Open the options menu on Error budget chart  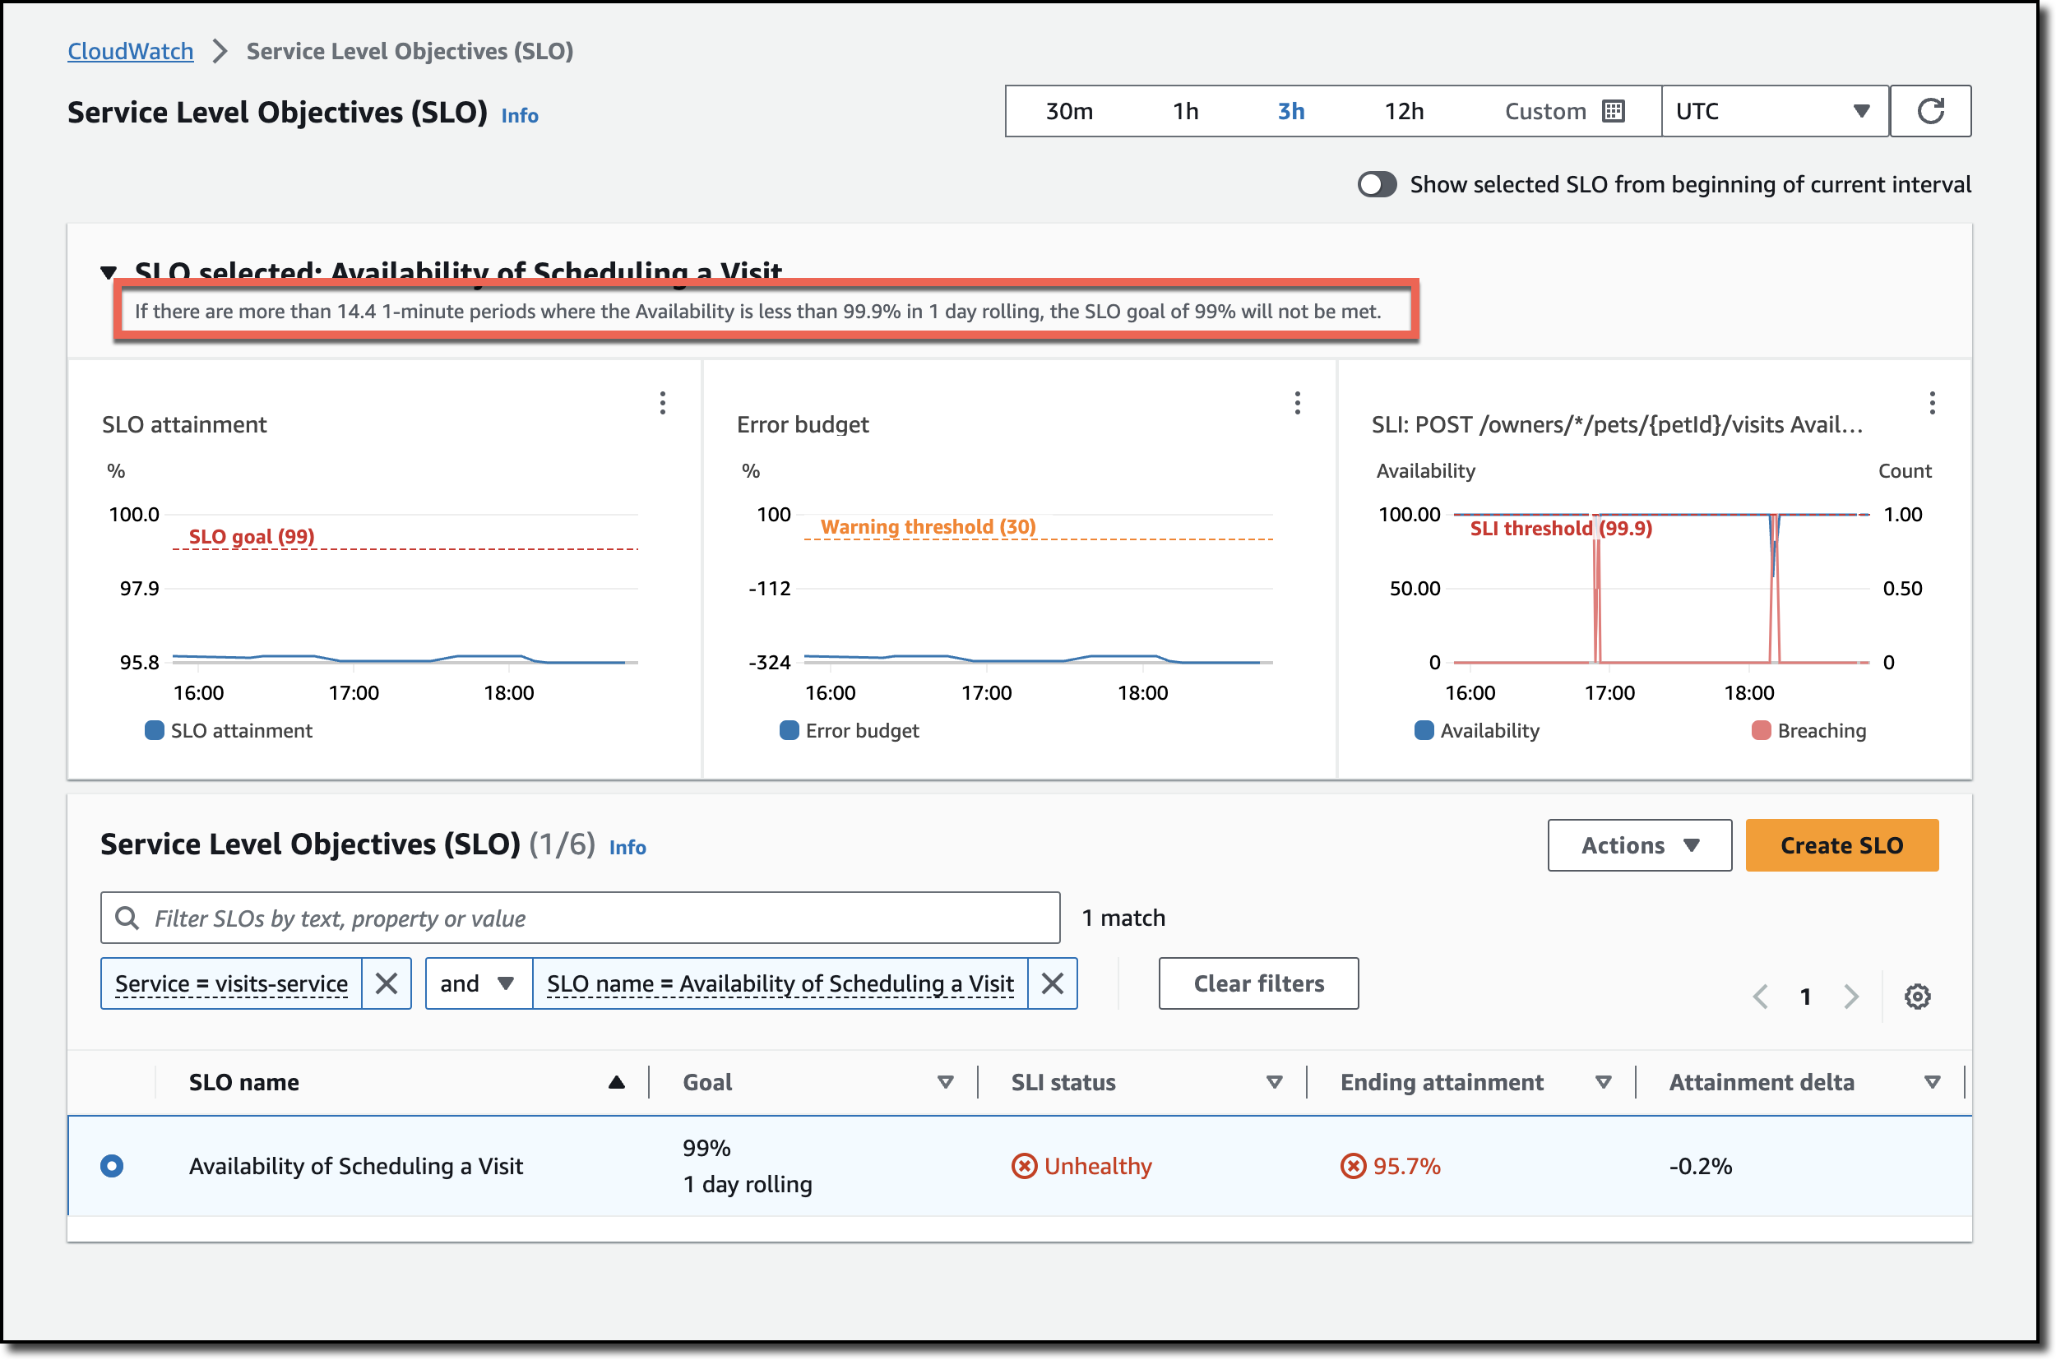(x=1297, y=402)
